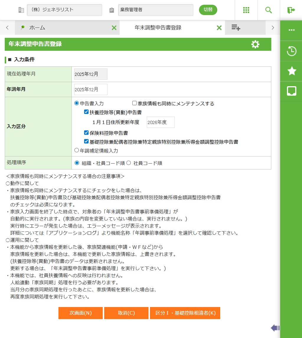Expand side panel with the purple arrow
Screen dimensions: 302x338
pos(275,328)
